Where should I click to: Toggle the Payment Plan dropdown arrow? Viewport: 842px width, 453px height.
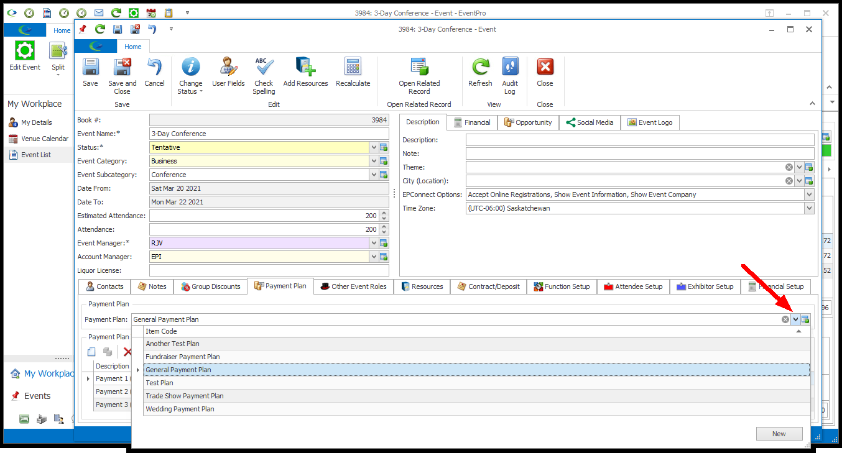[x=795, y=319]
